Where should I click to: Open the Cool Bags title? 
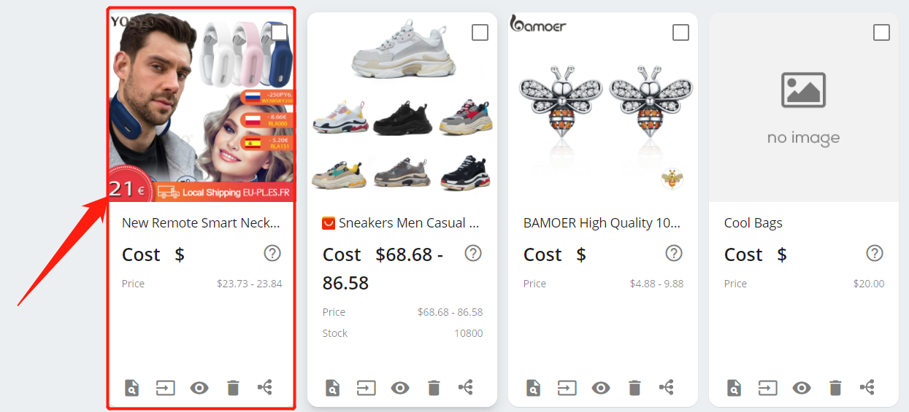click(x=753, y=223)
